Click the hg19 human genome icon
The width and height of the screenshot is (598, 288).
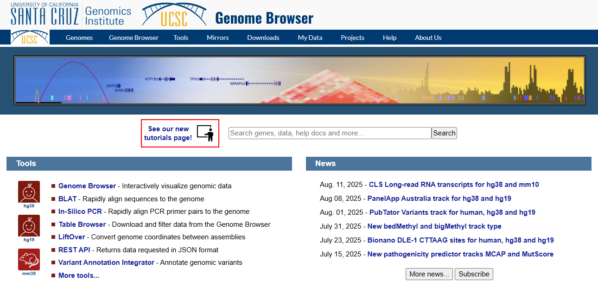[29, 225]
